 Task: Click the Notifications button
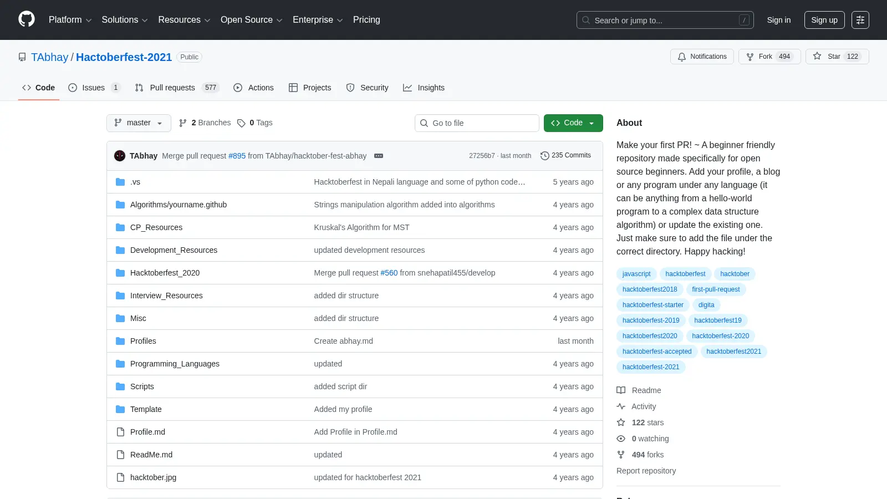click(702, 57)
